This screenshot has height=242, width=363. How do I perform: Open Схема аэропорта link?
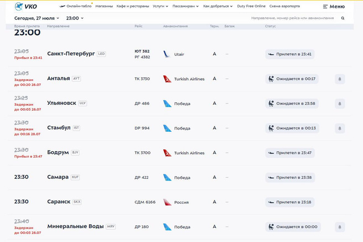[284, 6]
